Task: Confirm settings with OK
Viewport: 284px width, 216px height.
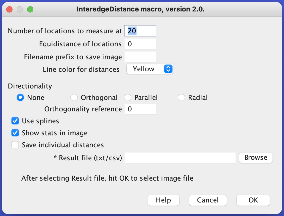Action: point(253,200)
